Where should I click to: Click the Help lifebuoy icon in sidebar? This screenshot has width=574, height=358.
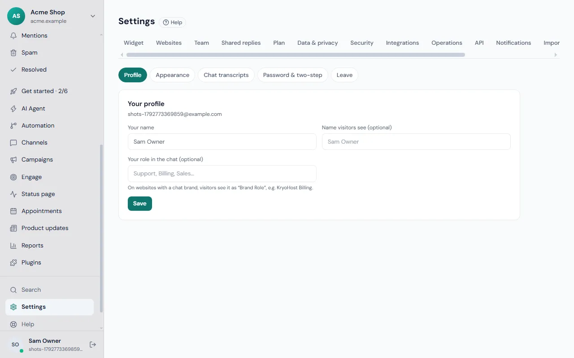click(x=13, y=324)
